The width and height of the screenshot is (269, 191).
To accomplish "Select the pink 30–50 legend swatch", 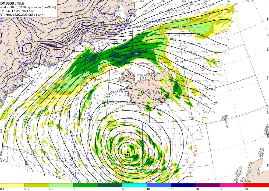I will pyautogui.click(x=232, y=185).
